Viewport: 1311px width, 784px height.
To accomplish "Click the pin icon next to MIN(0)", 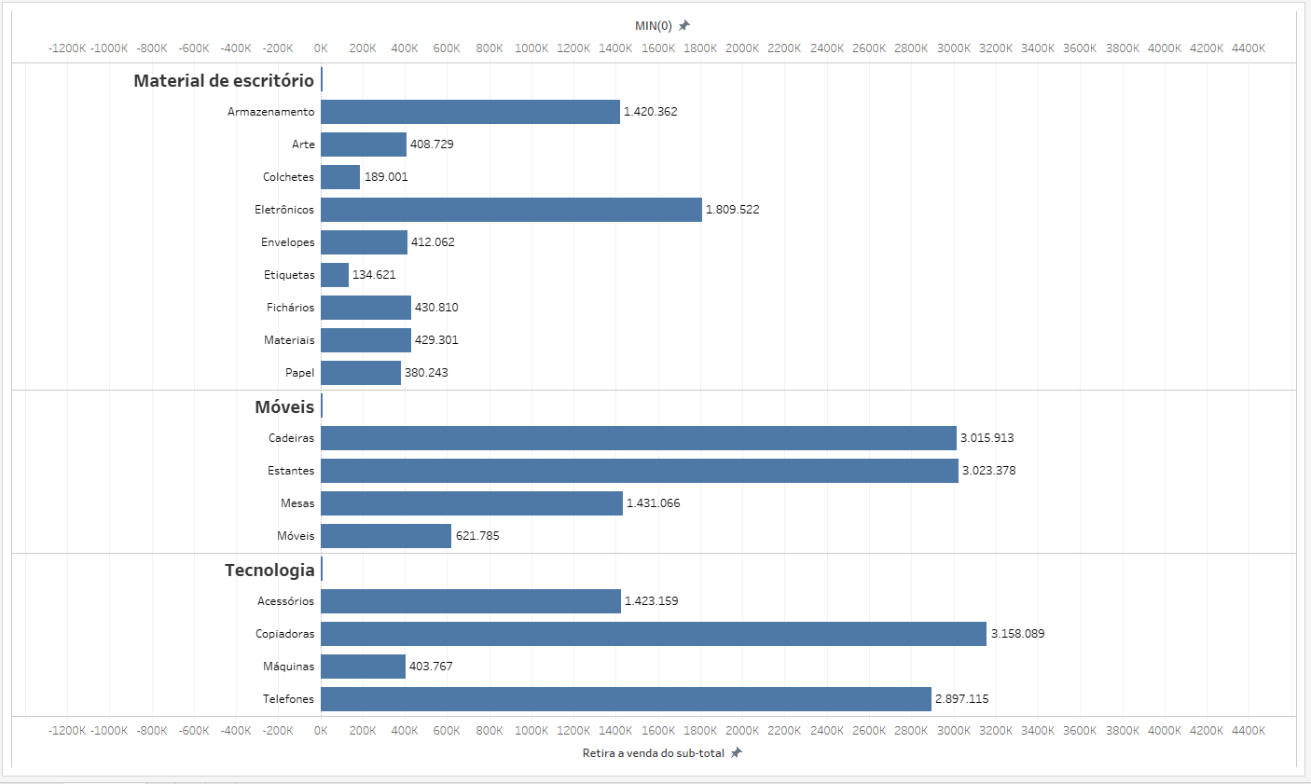I will point(683,25).
